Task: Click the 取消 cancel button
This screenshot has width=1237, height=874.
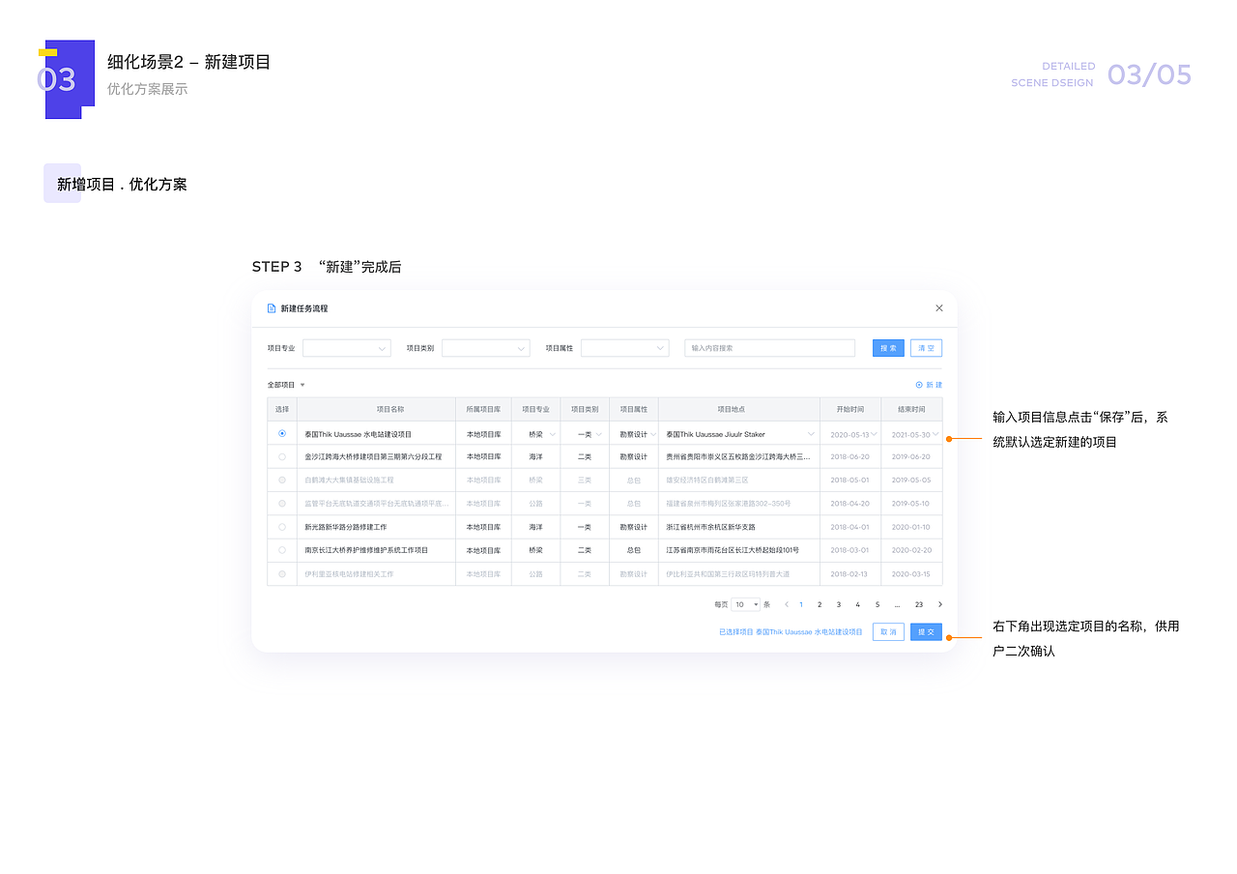Action: 888,631
